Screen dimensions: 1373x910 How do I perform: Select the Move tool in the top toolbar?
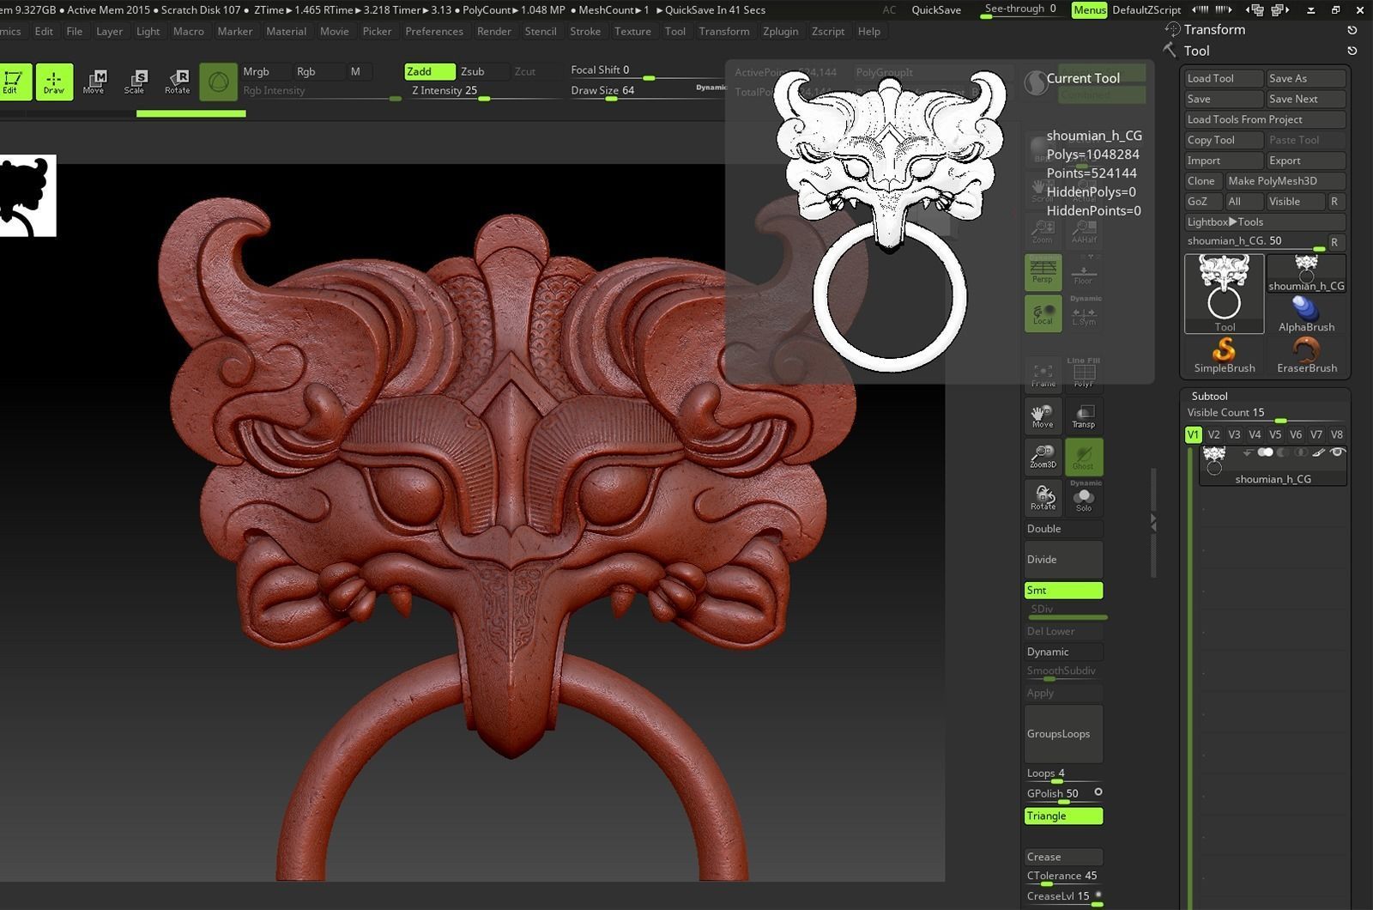(x=94, y=82)
